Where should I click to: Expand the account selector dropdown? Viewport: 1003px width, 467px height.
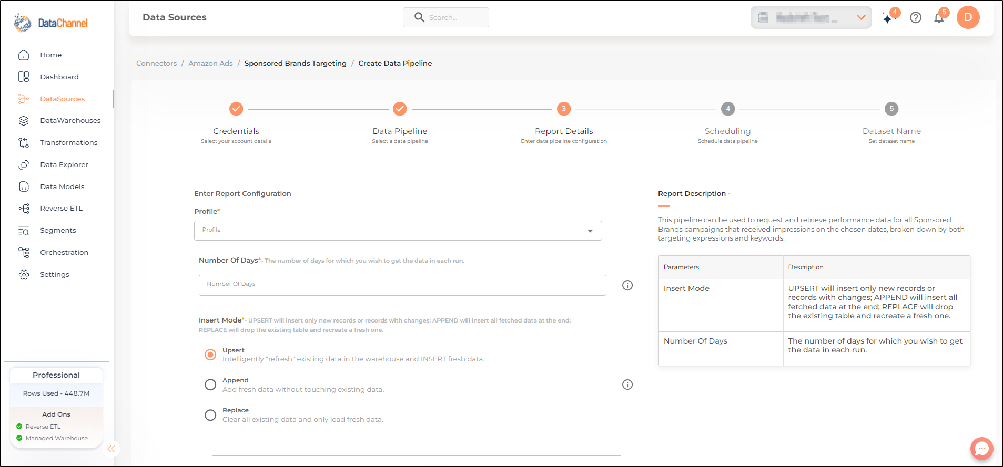point(811,17)
